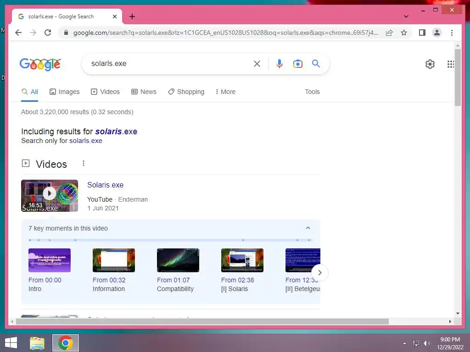Open the search Tools options
The height and width of the screenshot is (352, 470).
pyautogui.click(x=312, y=92)
